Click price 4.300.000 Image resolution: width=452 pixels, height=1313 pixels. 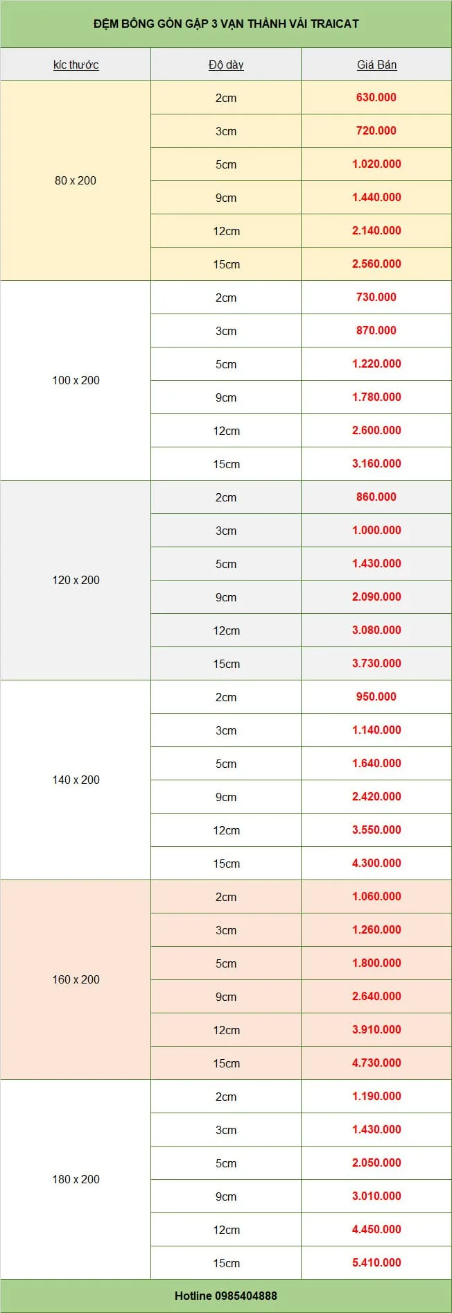pos(376,863)
